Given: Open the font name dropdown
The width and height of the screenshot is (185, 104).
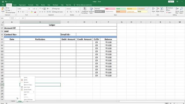Looking at the screenshot, I should tap(28, 9).
